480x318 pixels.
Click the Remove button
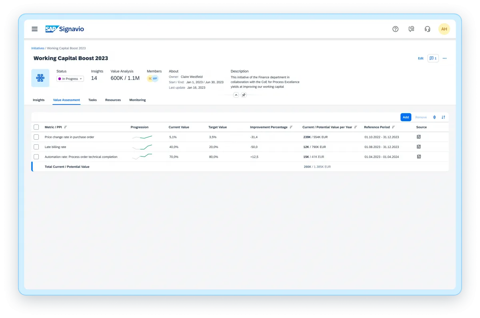(421, 117)
